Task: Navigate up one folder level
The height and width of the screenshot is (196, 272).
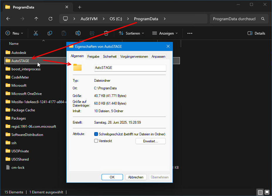Action: coord(36,19)
